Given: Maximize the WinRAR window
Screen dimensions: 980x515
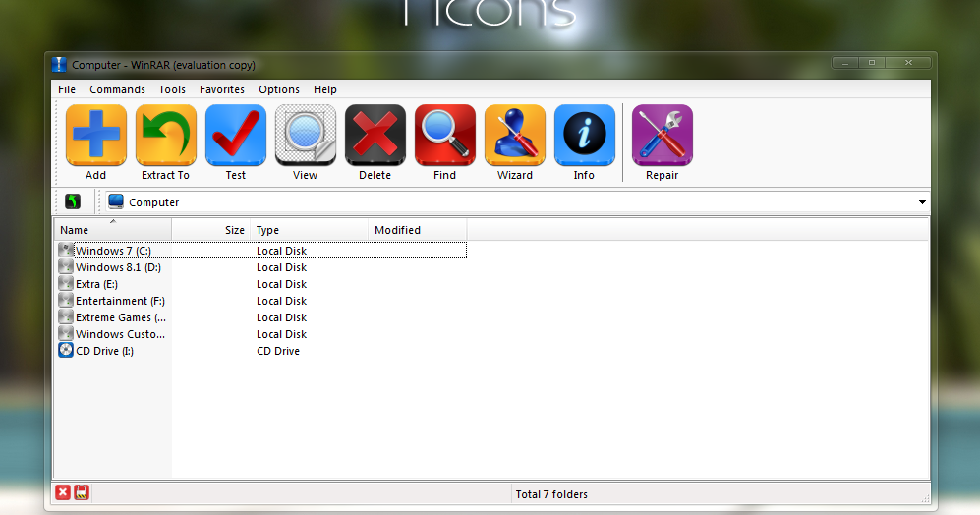Looking at the screenshot, I should coord(871,63).
